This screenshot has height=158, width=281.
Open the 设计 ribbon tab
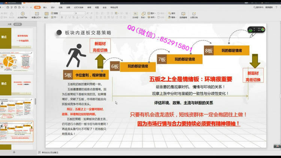pyautogui.click(x=53, y=7)
